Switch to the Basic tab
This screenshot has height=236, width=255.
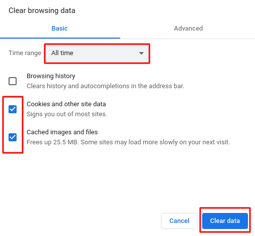(59, 29)
